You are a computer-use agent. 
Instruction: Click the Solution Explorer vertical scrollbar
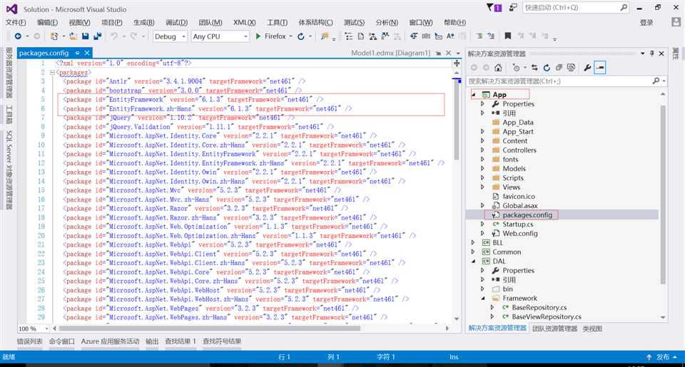[663, 195]
